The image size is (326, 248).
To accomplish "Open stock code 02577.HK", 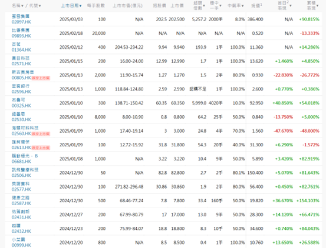I will 21,189.
